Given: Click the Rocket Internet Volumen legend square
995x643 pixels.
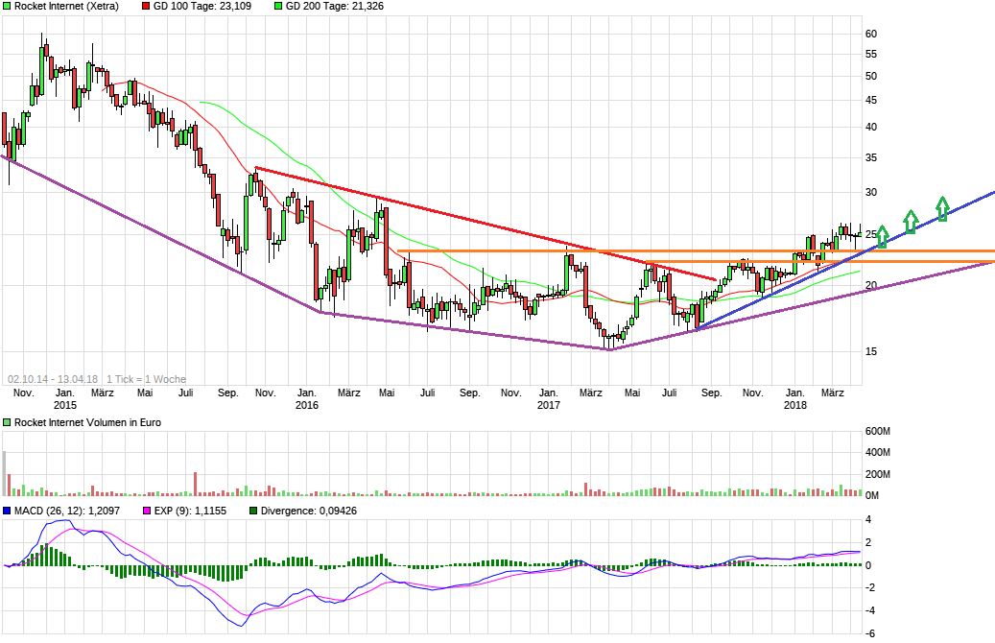Looking at the screenshot, I should (x=6, y=422).
